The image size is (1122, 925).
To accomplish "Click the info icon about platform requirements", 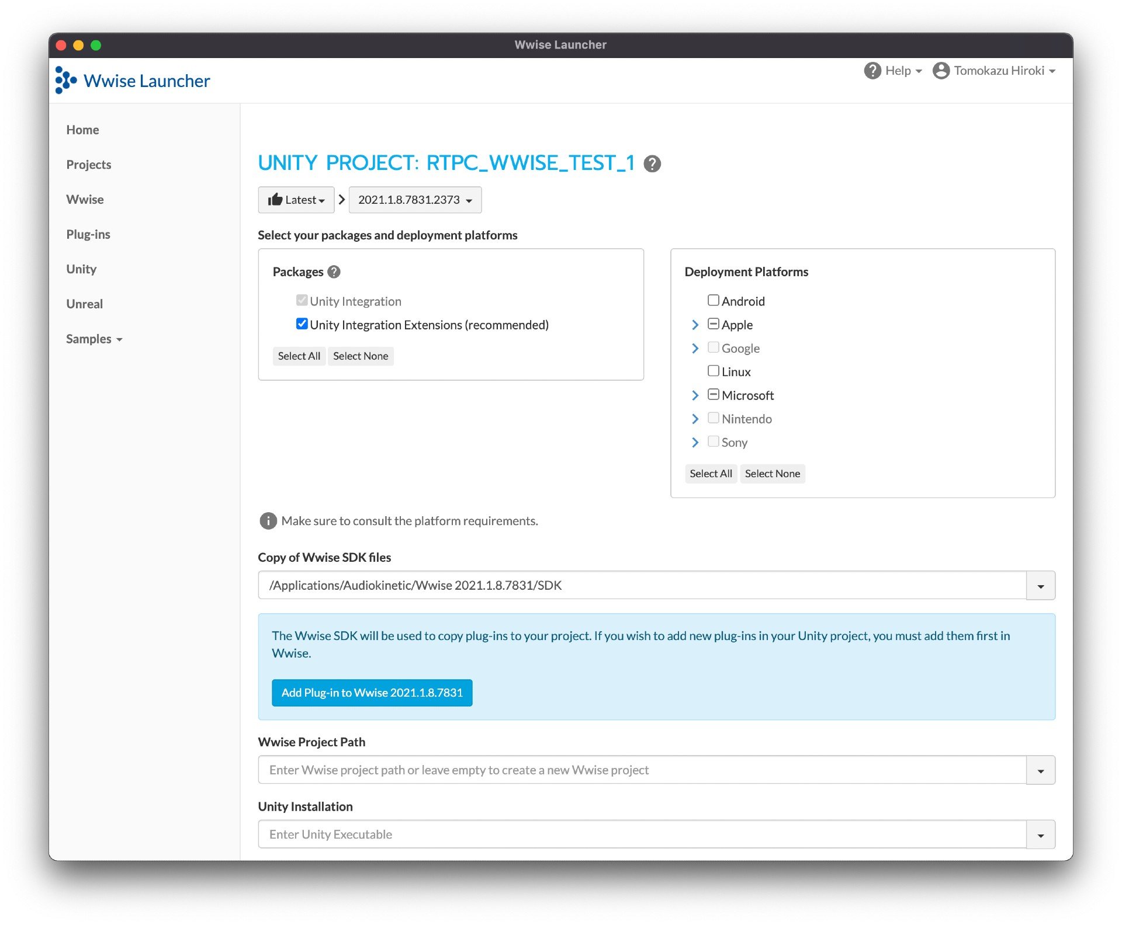I will point(267,520).
